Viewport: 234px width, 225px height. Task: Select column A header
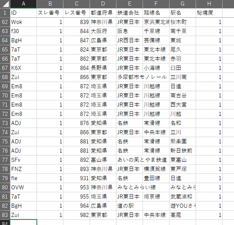23,4
